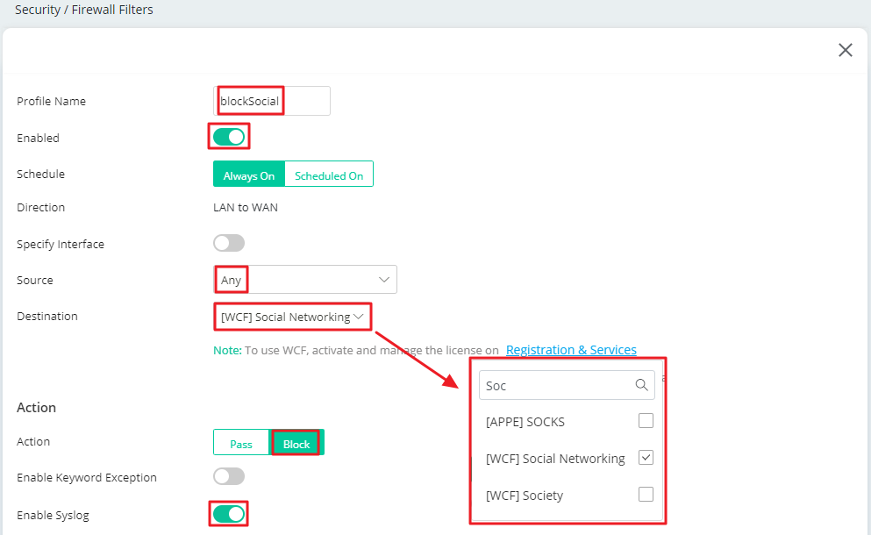Expand the Destination dropdown list

coord(285,317)
